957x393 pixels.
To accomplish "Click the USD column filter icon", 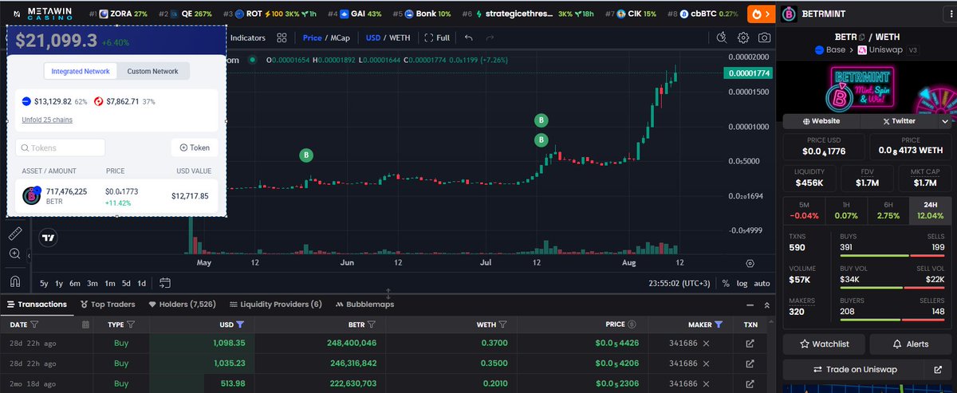I will coord(240,324).
